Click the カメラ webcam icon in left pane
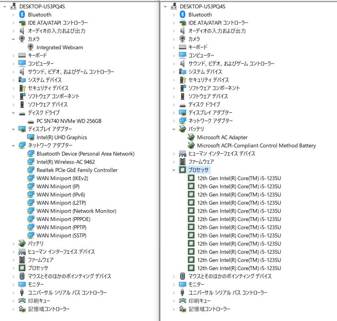Image resolution: width=337 pixels, height=321 pixels. pos(22,39)
